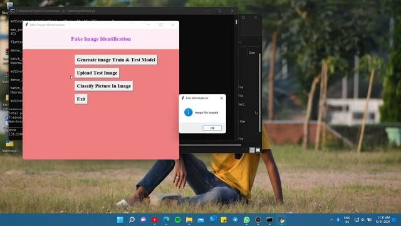Click the feather icon in Fake Image Identification title bar

(26, 24)
